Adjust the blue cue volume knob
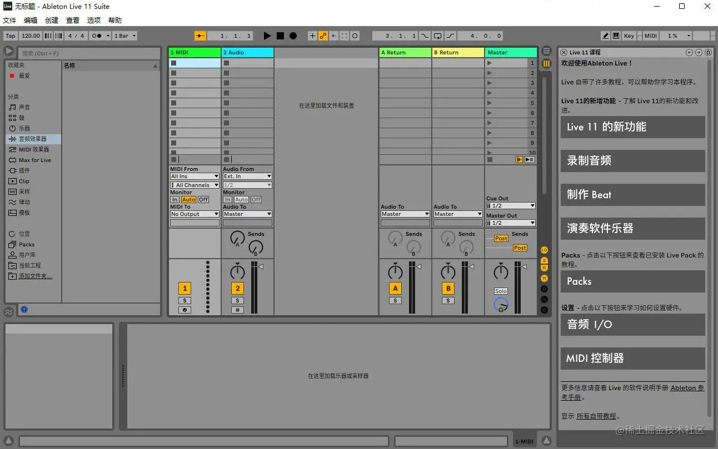The image size is (718, 449). (x=501, y=304)
